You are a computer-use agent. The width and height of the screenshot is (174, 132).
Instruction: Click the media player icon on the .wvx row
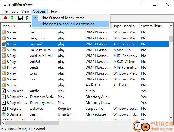[x=4, y=79]
